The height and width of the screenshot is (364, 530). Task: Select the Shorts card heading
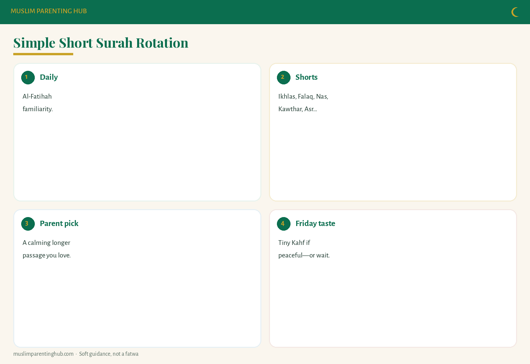(x=306, y=77)
